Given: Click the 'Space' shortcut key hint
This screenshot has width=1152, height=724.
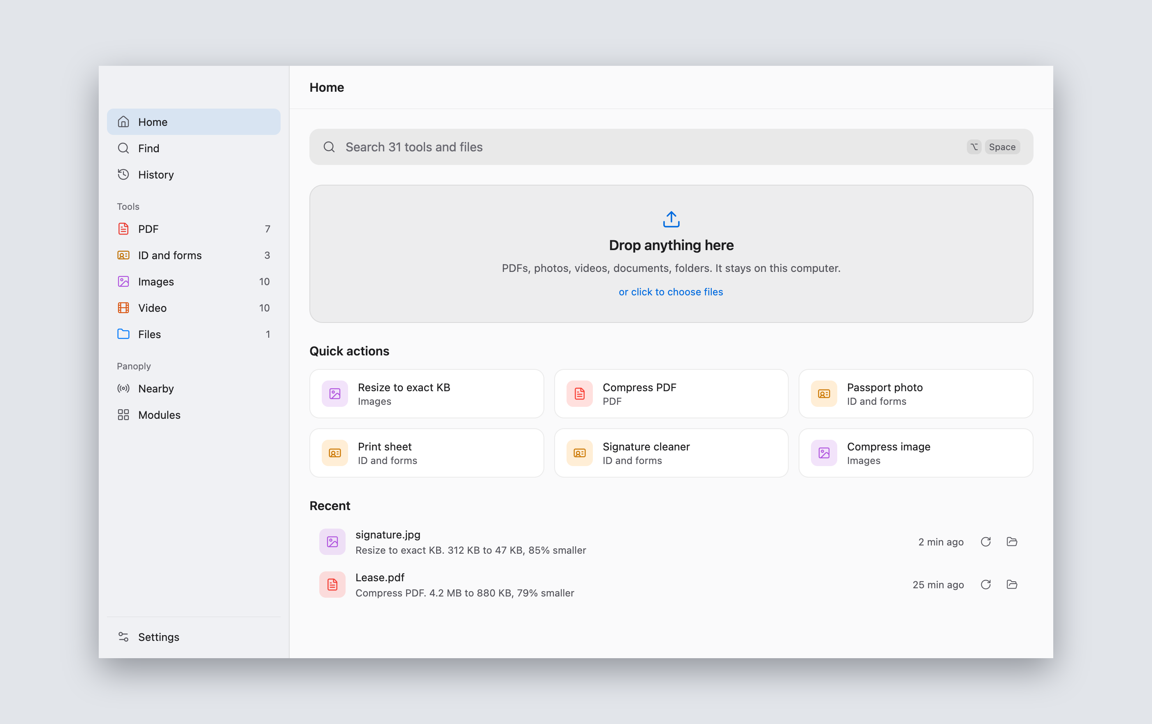Looking at the screenshot, I should [x=1002, y=147].
